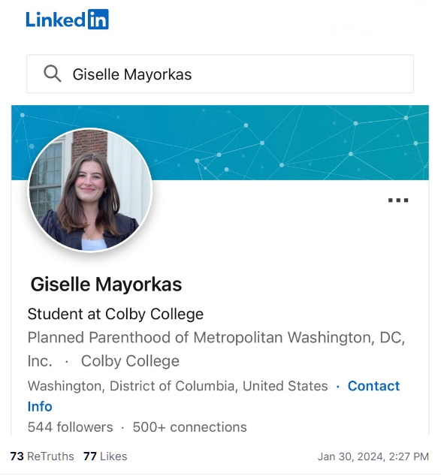This screenshot has width=441, height=476.
Task: Click the Washington, District of Columbia location text
Action: tap(177, 386)
